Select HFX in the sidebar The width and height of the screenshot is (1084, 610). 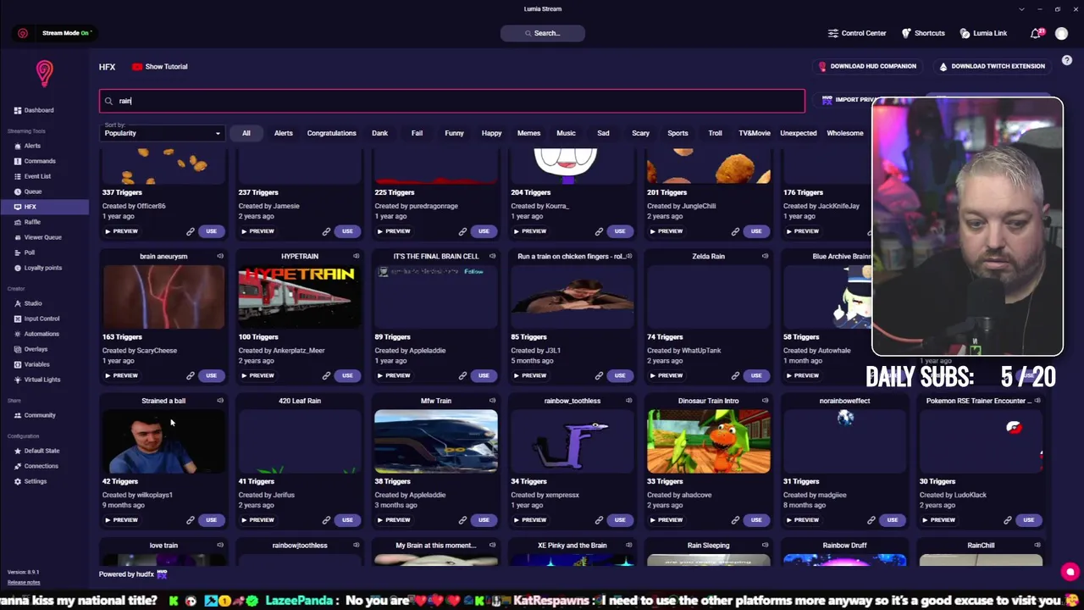click(x=44, y=207)
